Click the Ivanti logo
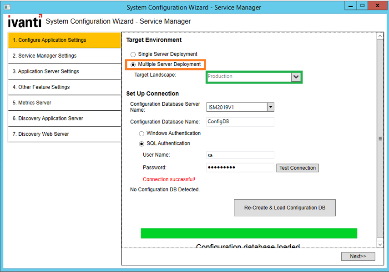Screen dimensions: 389x272 25,21
